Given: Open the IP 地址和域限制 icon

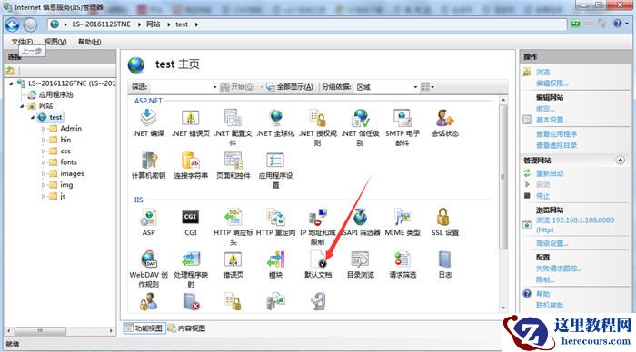Looking at the screenshot, I should (318, 218).
